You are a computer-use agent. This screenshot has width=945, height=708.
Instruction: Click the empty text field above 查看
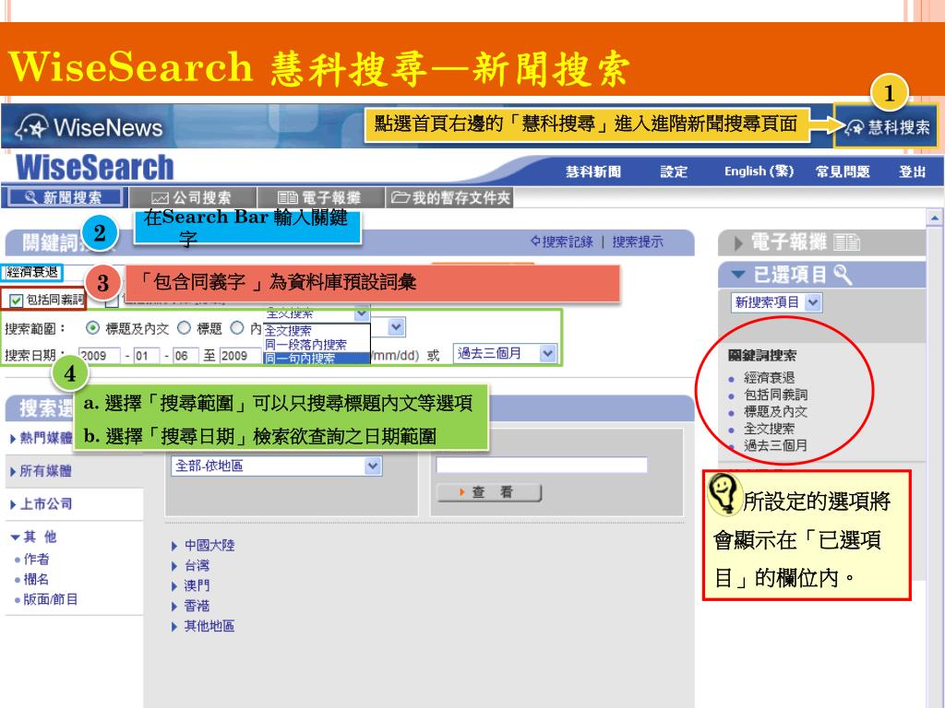542,465
